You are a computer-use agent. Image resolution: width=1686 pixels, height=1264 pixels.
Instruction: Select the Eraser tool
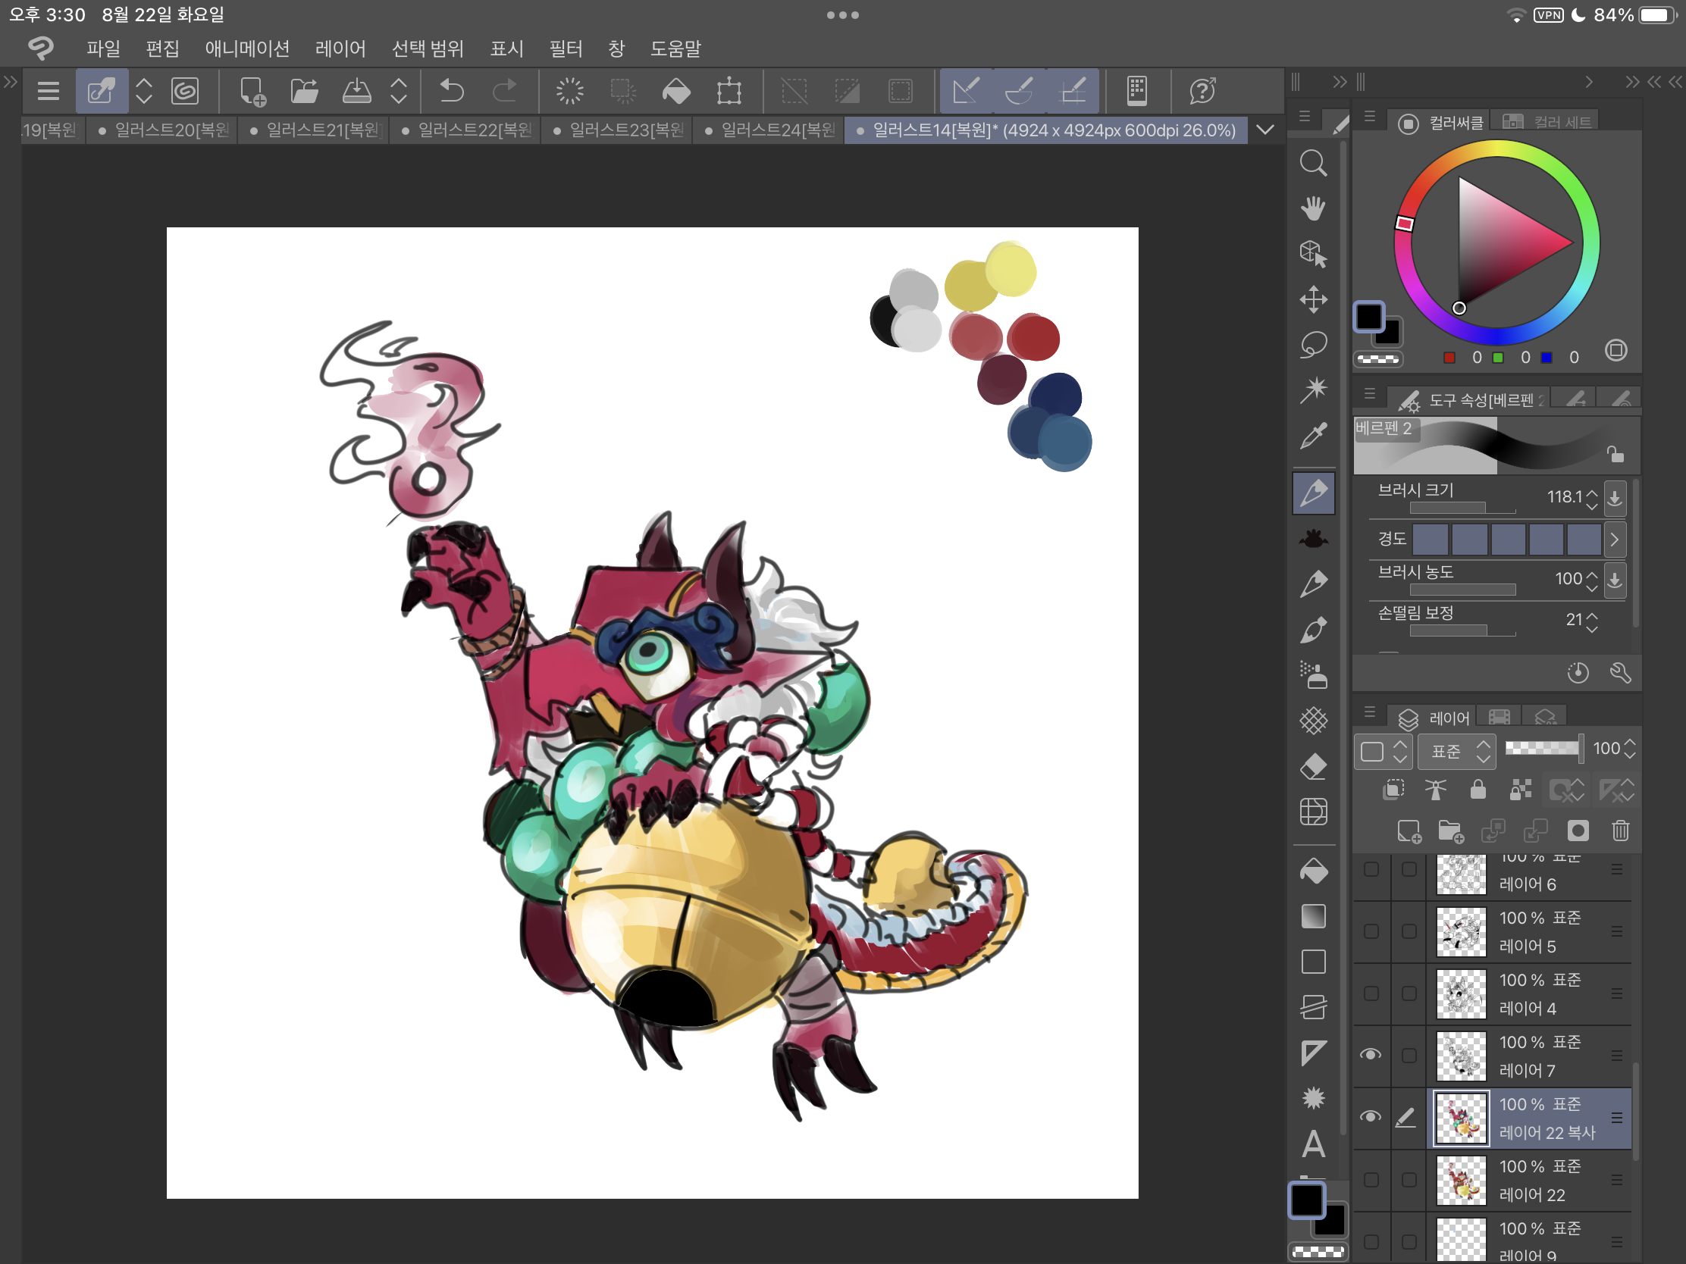click(x=1312, y=766)
